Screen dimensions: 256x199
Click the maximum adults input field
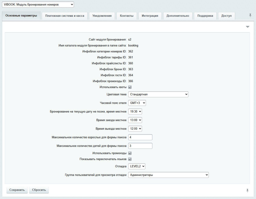[140, 137]
